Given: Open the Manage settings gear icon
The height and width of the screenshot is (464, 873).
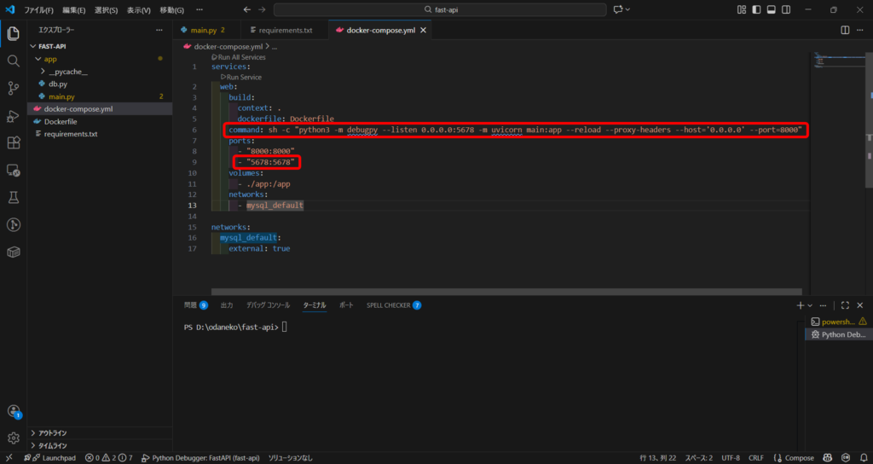Looking at the screenshot, I should (x=13, y=438).
